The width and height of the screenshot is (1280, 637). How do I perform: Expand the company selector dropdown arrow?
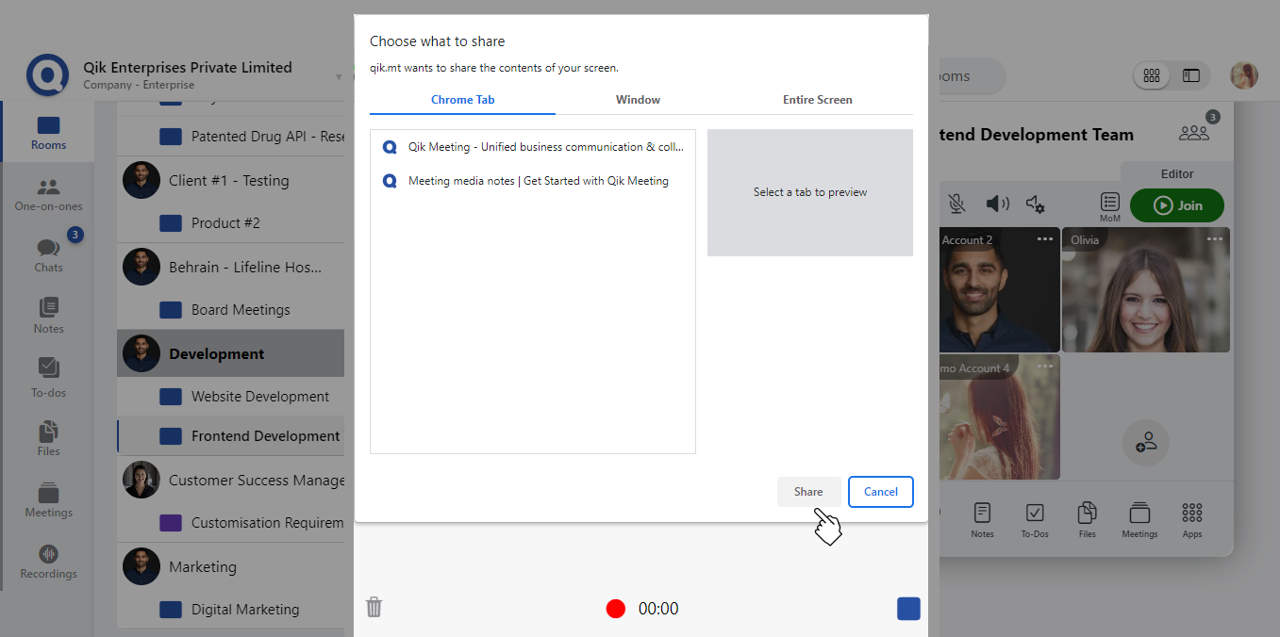click(x=339, y=77)
